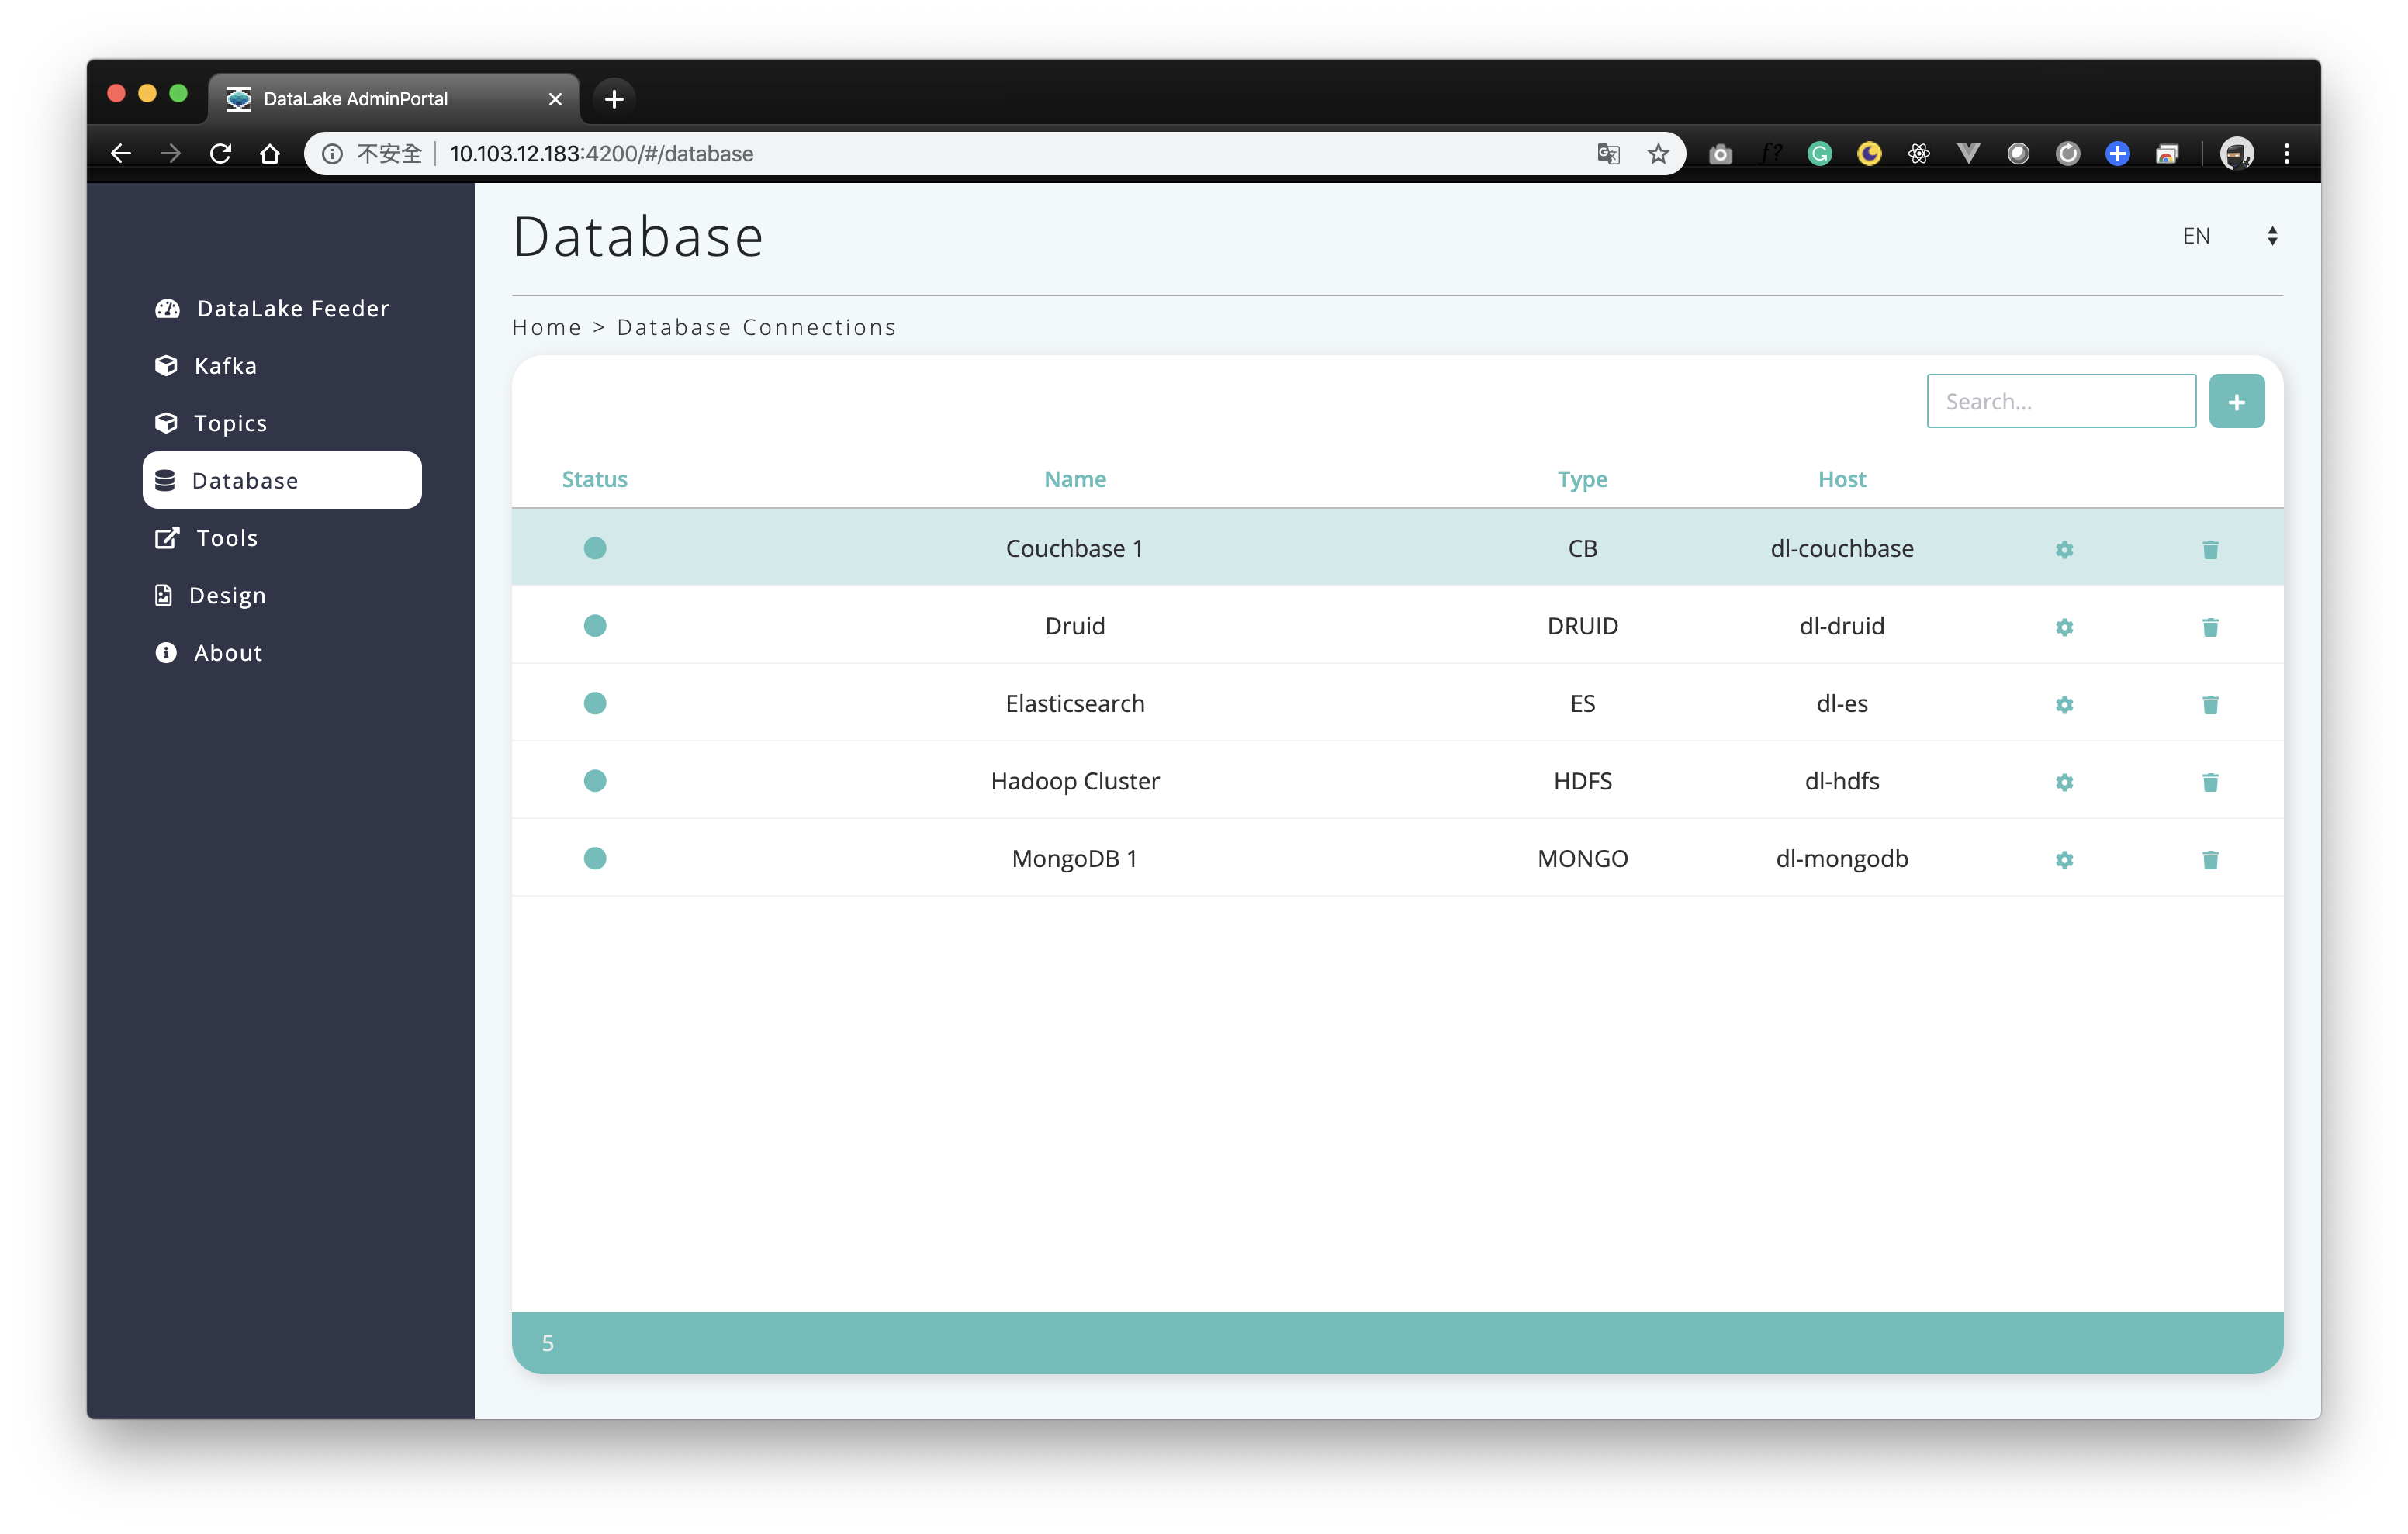Click the browser address bar URL

(x=601, y=153)
